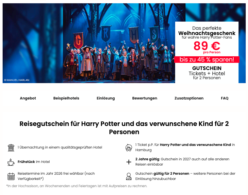The height and width of the screenshot is (195, 248).
Task: Click the person icon beside gültig für 2 Personen
Action: [x=129, y=176]
